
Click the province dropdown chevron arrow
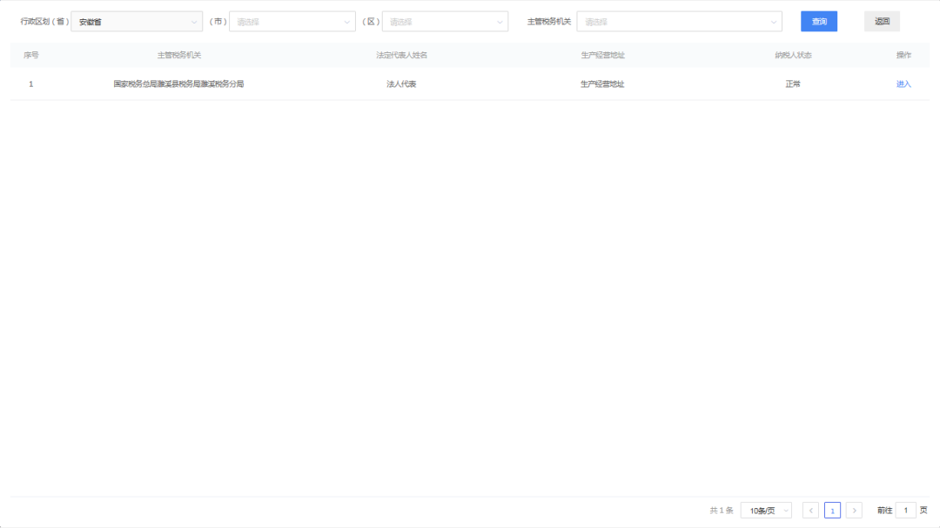point(193,22)
